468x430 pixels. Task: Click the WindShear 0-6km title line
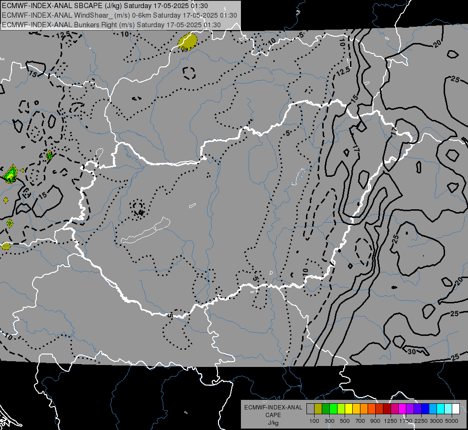(x=120, y=15)
